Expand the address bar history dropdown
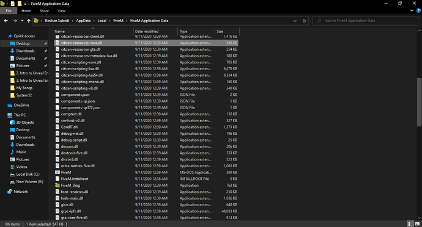The height and width of the screenshot is (227, 422). coord(295,21)
